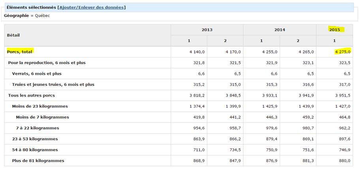Viewport: 359px width, 169px height.
Task: Click the highlighted 2015 year header
Action: click(335, 30)
